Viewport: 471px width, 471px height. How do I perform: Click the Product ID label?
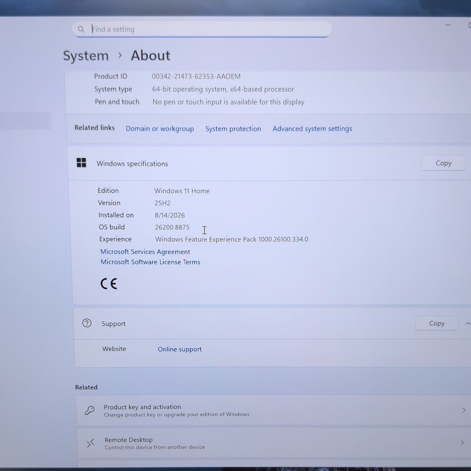pos(111,76)
